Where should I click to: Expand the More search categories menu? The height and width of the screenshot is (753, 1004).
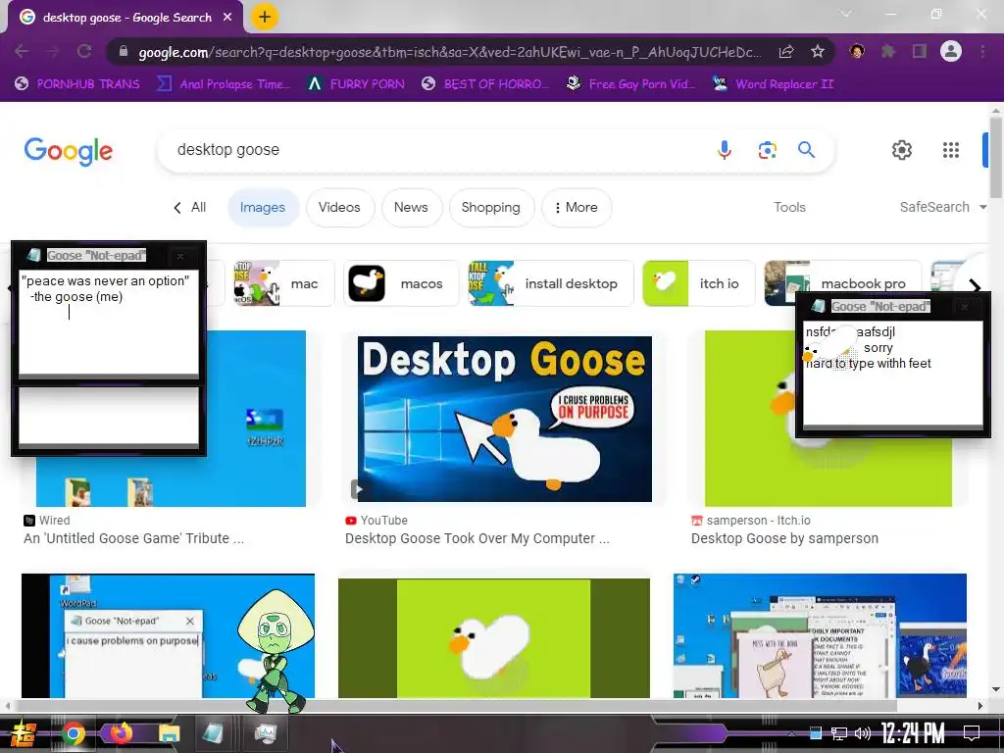click(x=577, y=208)
